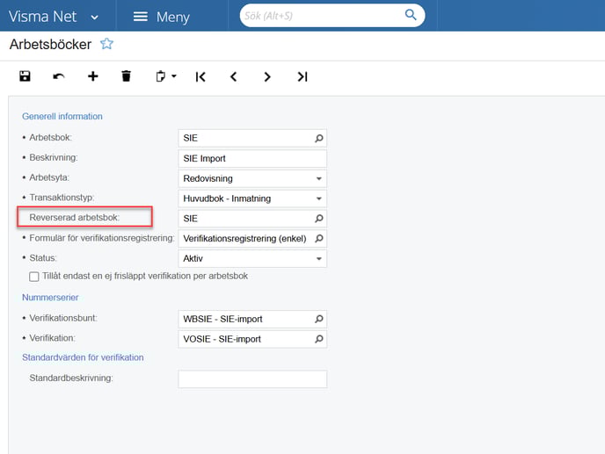The height and width of the screenshot is (454, 605).
Task: Open the Arbetsyta dropdown
Action: coord(318,178)
